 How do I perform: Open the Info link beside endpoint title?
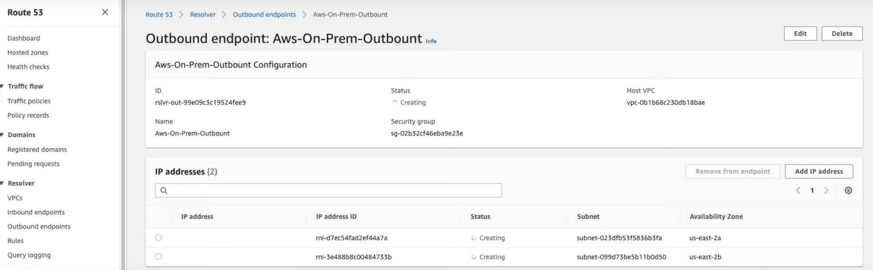tap(431, 41)
